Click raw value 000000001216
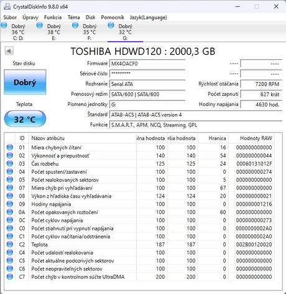 254,204
